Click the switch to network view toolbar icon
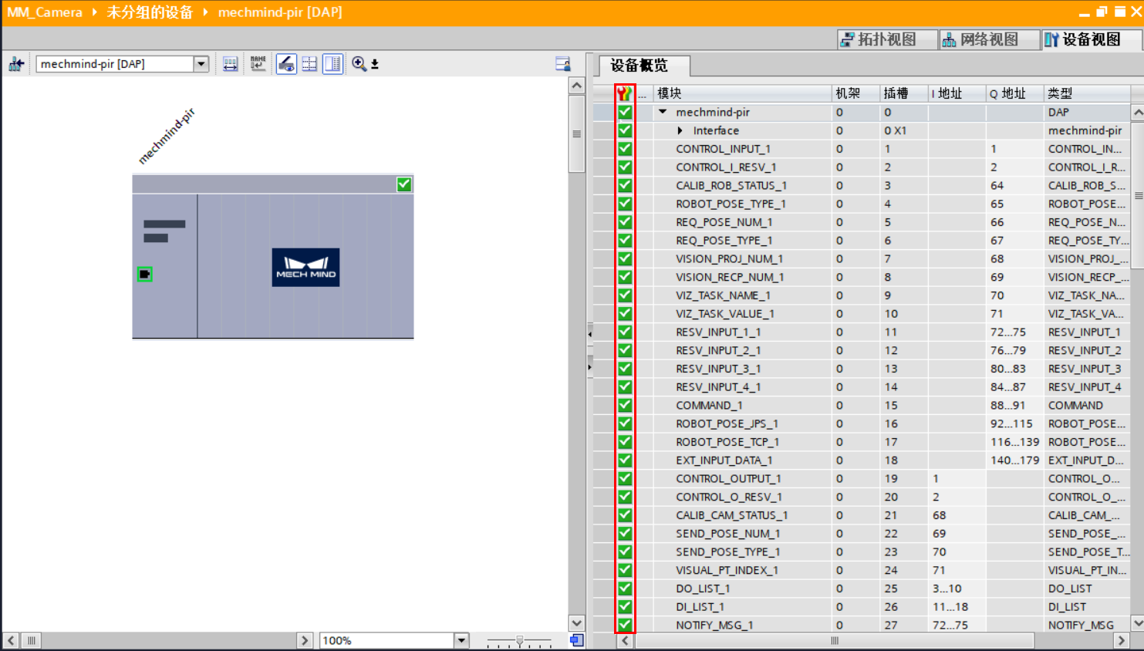Screen dimensions: 1144x651 16,64
